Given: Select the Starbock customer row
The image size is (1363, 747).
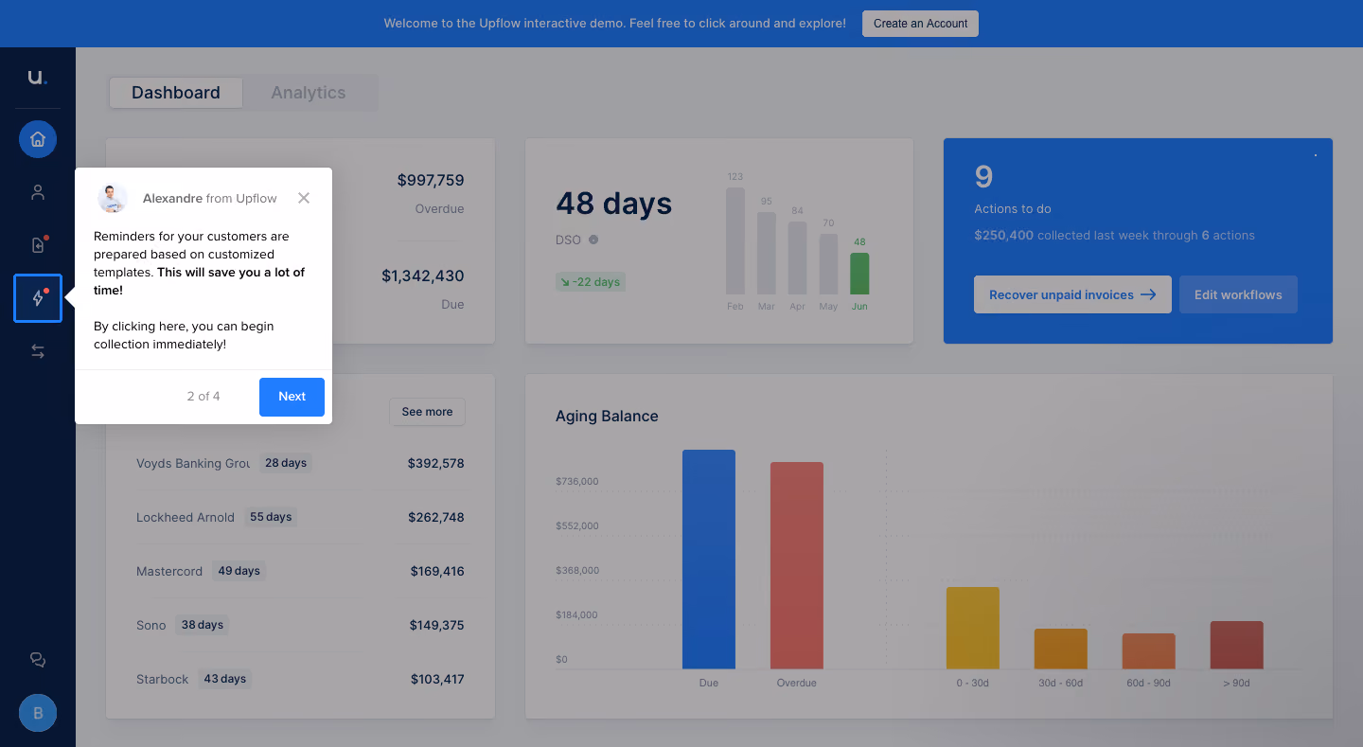Looking at the screenshot, I should (300, 679).
